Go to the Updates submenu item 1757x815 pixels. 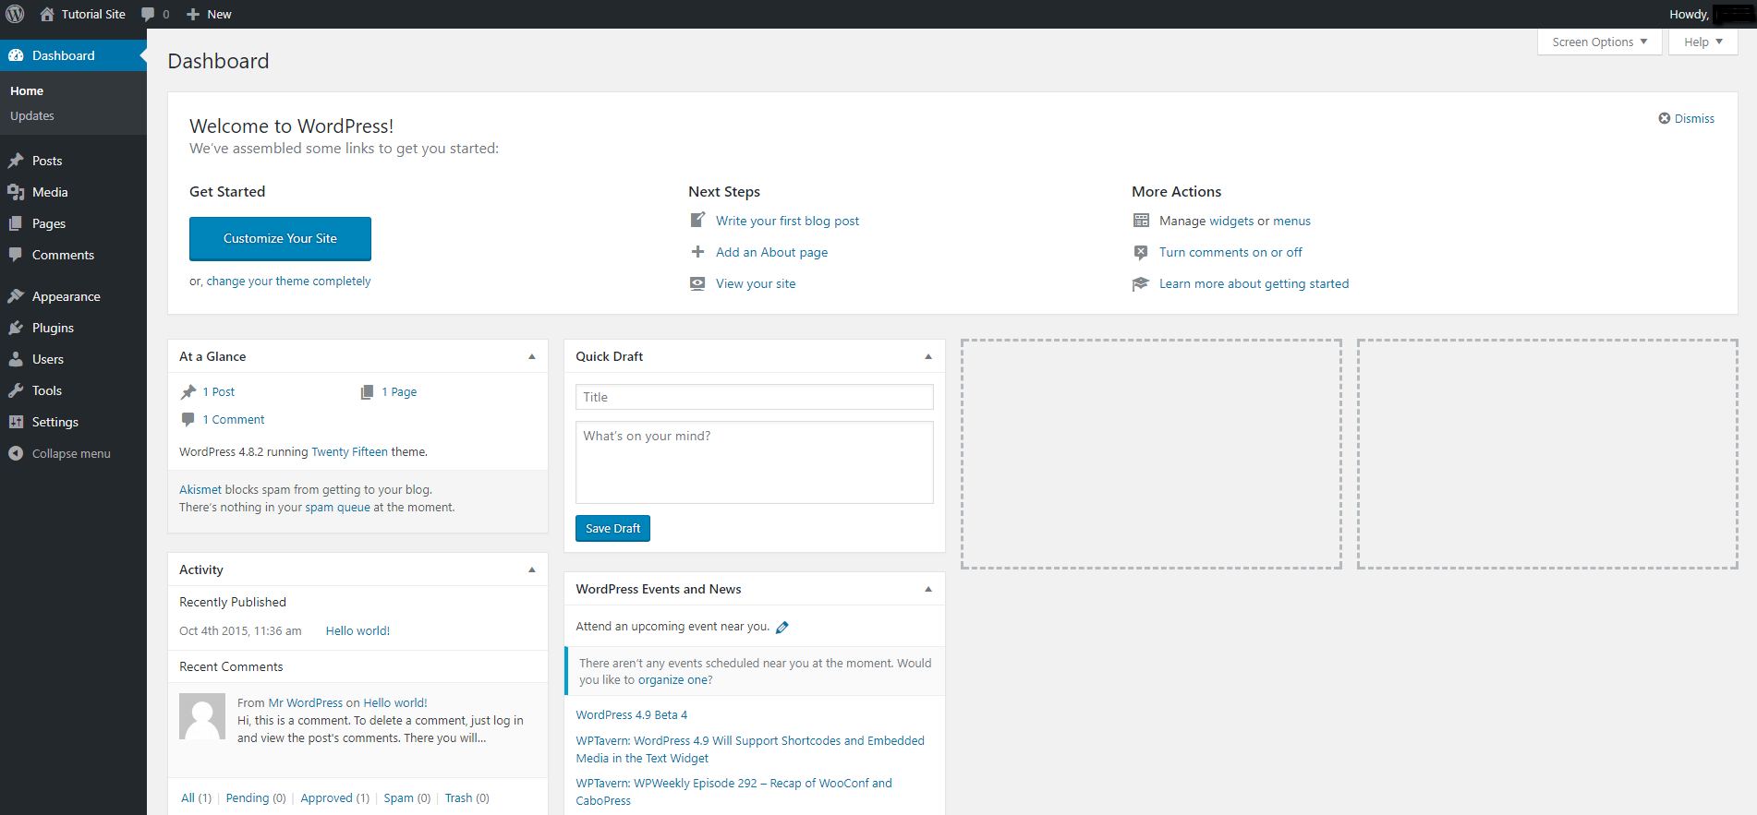pyautogui.click(x=32, y=116)
